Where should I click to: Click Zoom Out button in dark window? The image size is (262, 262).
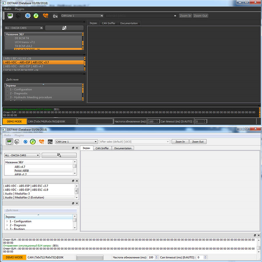pos(201,16)
